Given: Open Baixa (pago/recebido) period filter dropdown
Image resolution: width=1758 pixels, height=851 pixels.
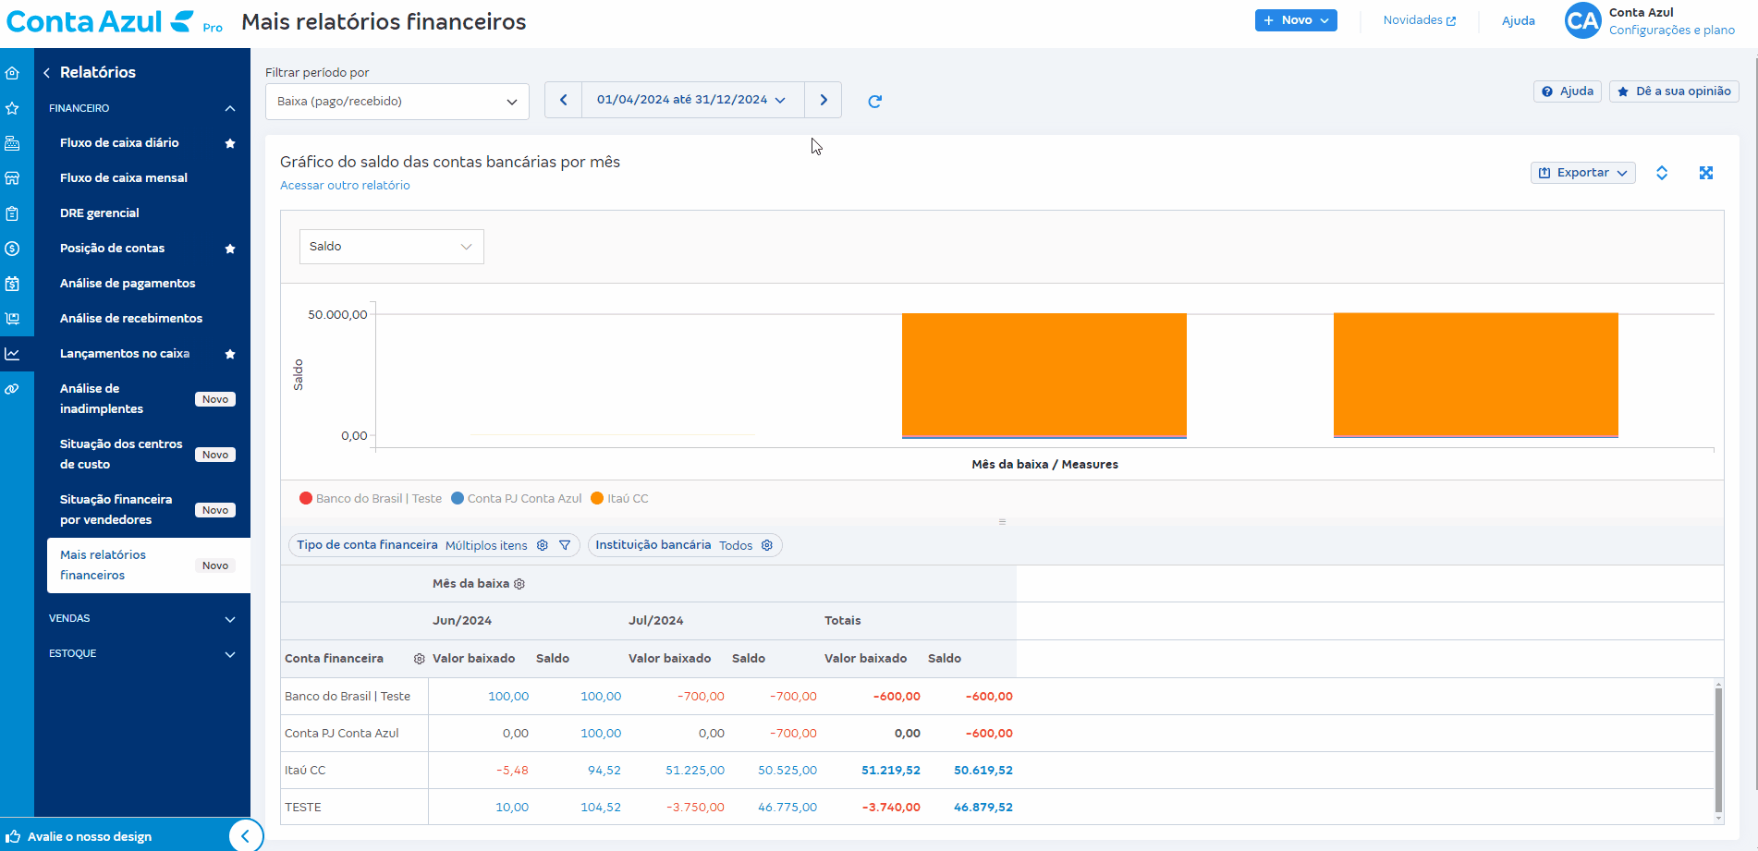Looking at the screenshot, I should pos(397,102).
